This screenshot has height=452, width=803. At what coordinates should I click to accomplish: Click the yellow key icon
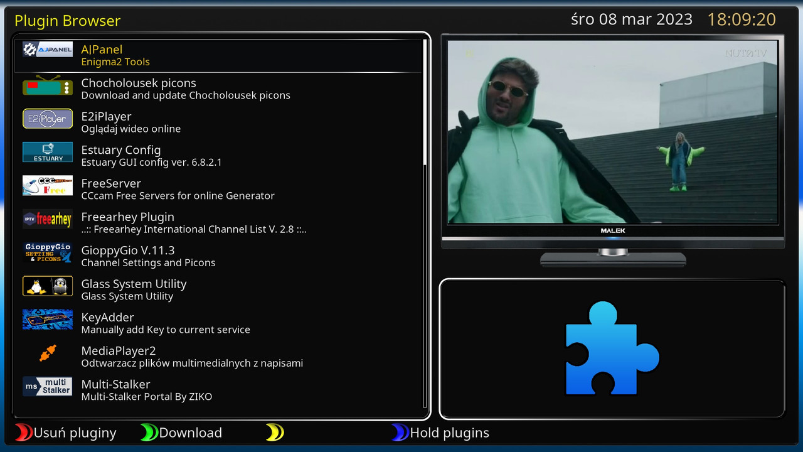click(x=274, y=433)
